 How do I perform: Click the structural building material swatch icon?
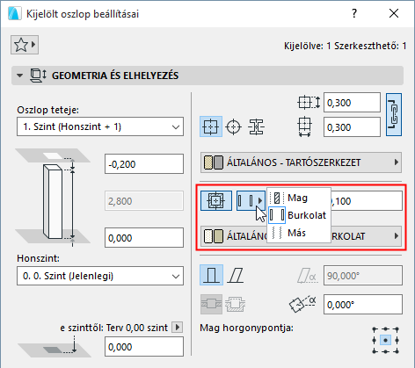point(214,162)
